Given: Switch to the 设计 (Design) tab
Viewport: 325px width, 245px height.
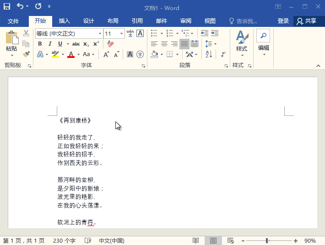Looking at the screenshot, I should [88, 21].
